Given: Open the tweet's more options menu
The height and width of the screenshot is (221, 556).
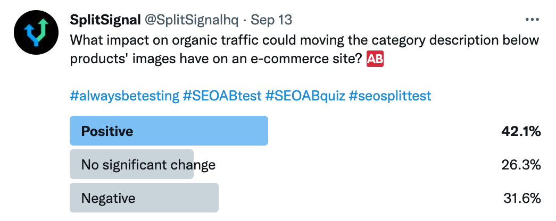Looking at the screenshot, I should (x=532, y=20).
